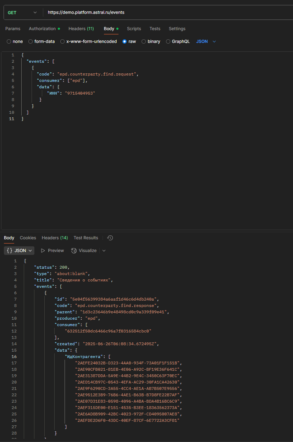The width and height of the screenshot is (293, 442).
Task: Select the response Body tab
Action: [9, 238]
